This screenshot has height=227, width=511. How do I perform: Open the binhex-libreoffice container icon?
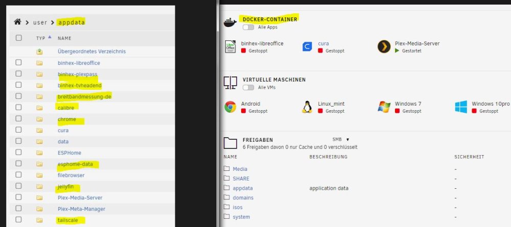click(x=230, y=46)
